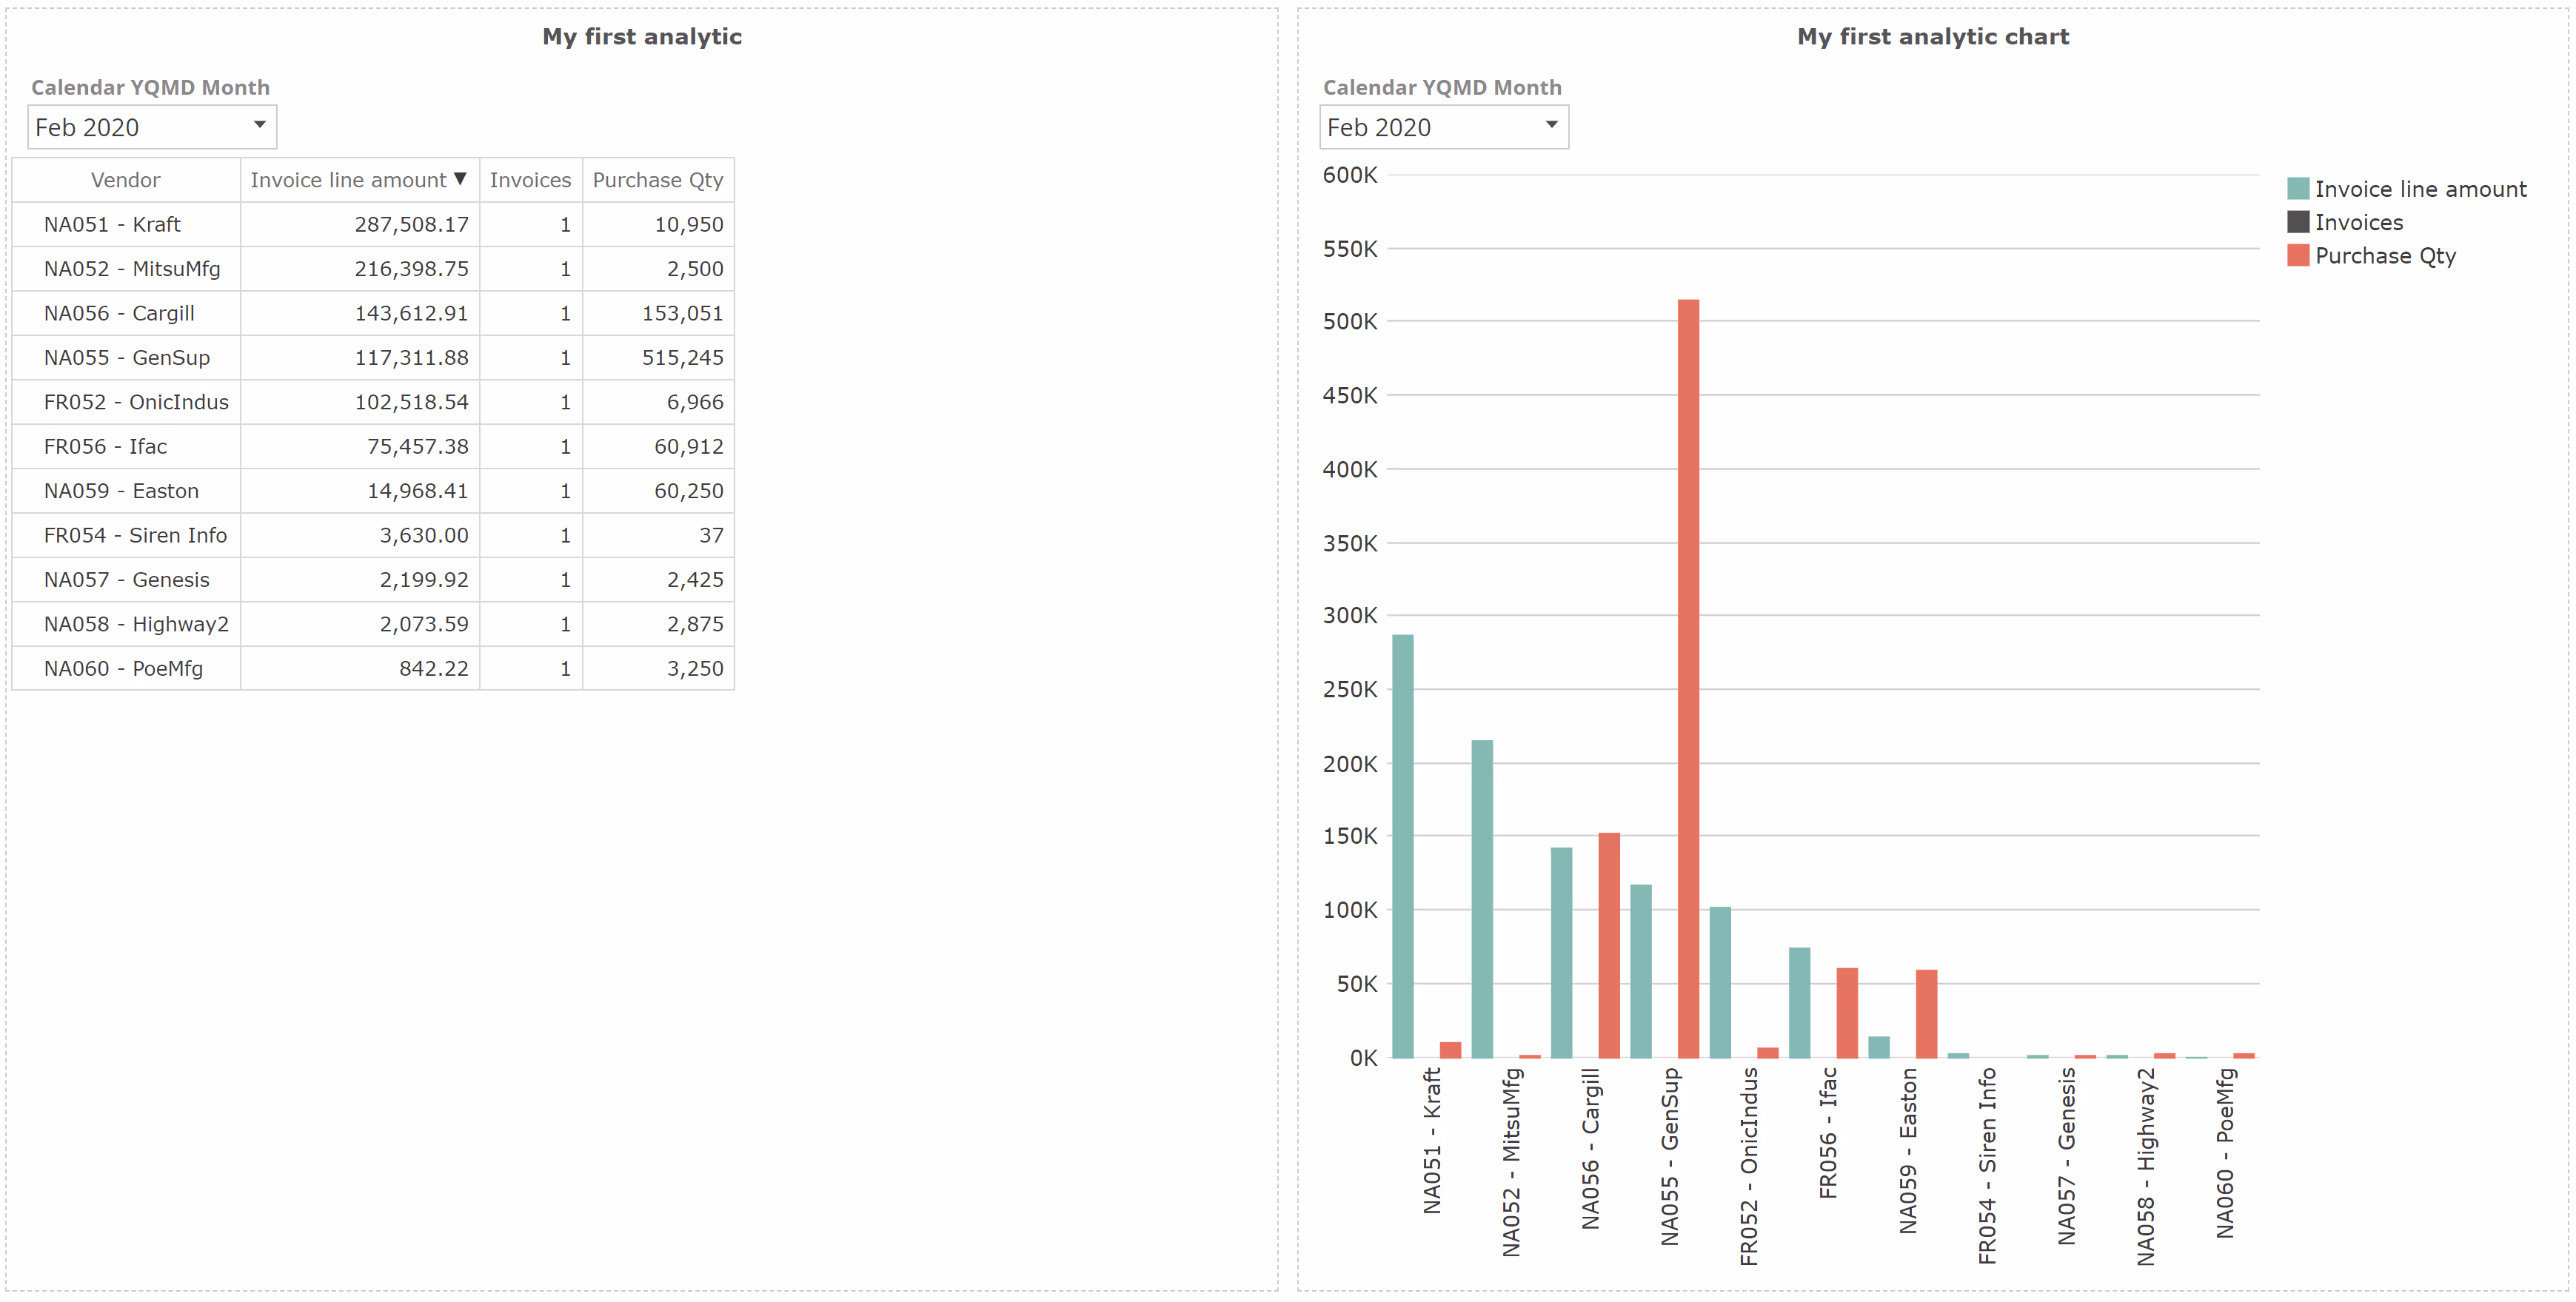Open the left Calendar YQMD Month dropdown
Image resolution: width=2576 pixels, height=1302 pixels.
(x=151, y=127)
